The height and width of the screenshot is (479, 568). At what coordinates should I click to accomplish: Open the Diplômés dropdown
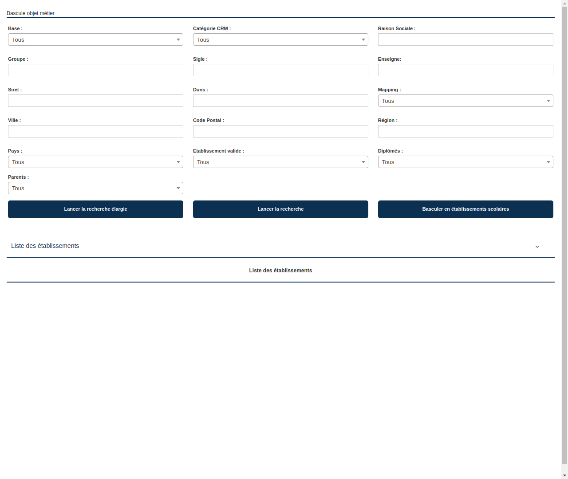tap(465, 162)
